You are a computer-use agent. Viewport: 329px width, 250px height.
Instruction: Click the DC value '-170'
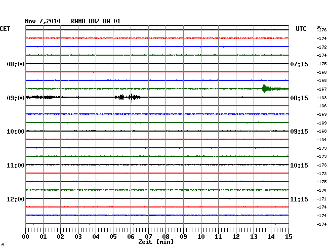(x=321, y=190)
